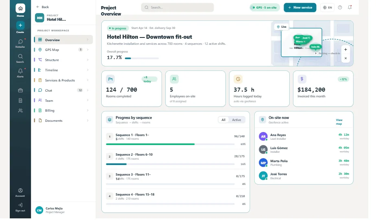Click the Hours logged clock icon
376x220 pixels.
coord(238,79)
